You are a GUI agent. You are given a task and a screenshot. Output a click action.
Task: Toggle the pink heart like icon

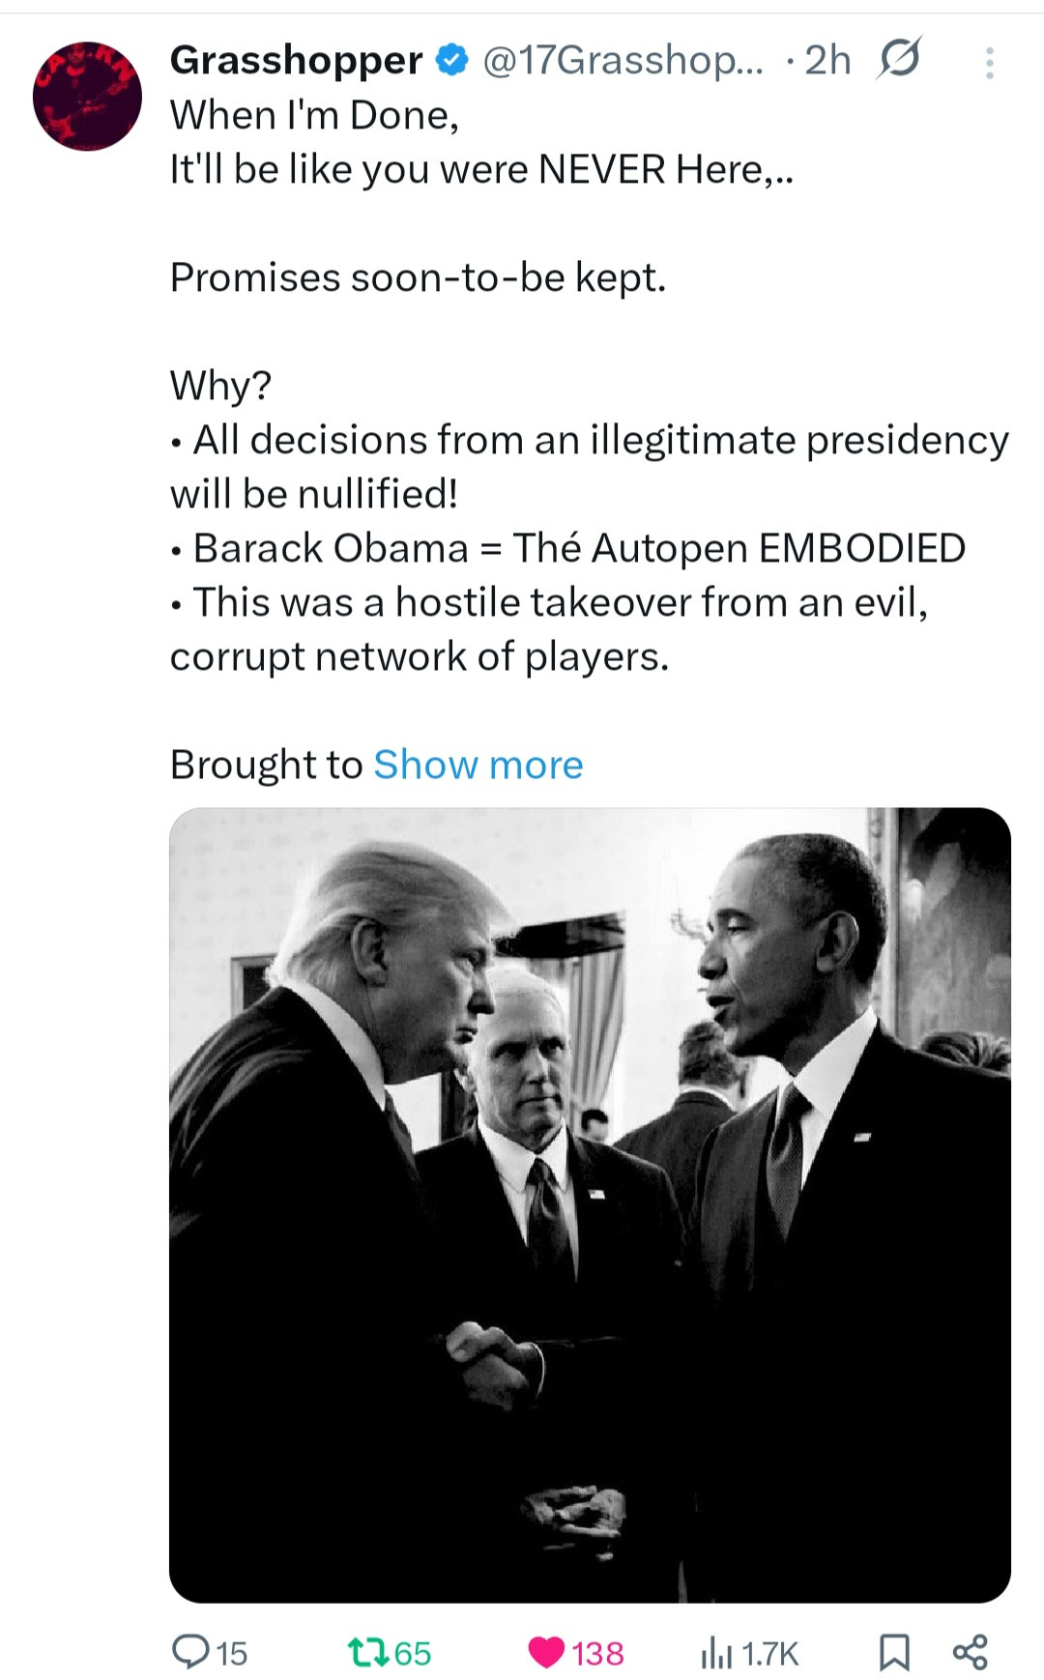pos(546,1652)
